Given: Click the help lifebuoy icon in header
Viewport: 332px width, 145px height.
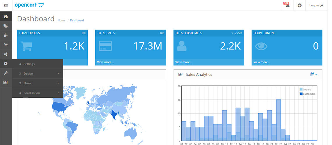Looking at the screenshot, I should click(x=299, y=6).
